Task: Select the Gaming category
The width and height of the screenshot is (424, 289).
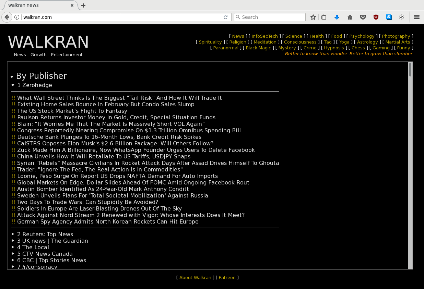Action: 381,48
